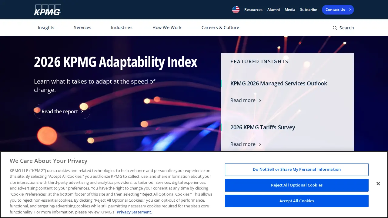Click the KPMG logo

click(48, 10)
